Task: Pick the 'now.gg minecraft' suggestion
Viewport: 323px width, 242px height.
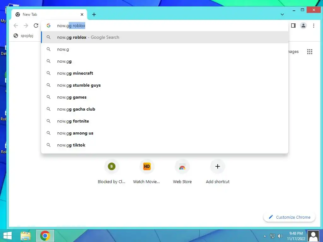Action: point(165,73)
